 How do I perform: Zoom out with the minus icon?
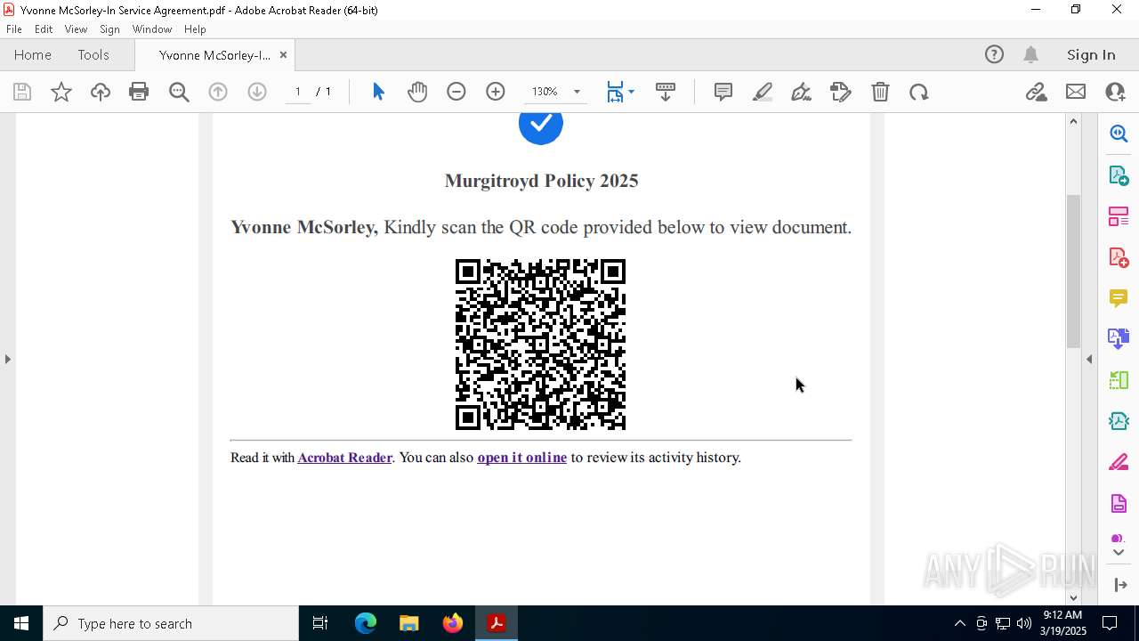click(x=456, y=92)
